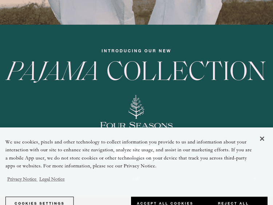Open Cookies Settings
This screenshot has width=273, height=205.
pyautogui.click(x=40, y=201)
